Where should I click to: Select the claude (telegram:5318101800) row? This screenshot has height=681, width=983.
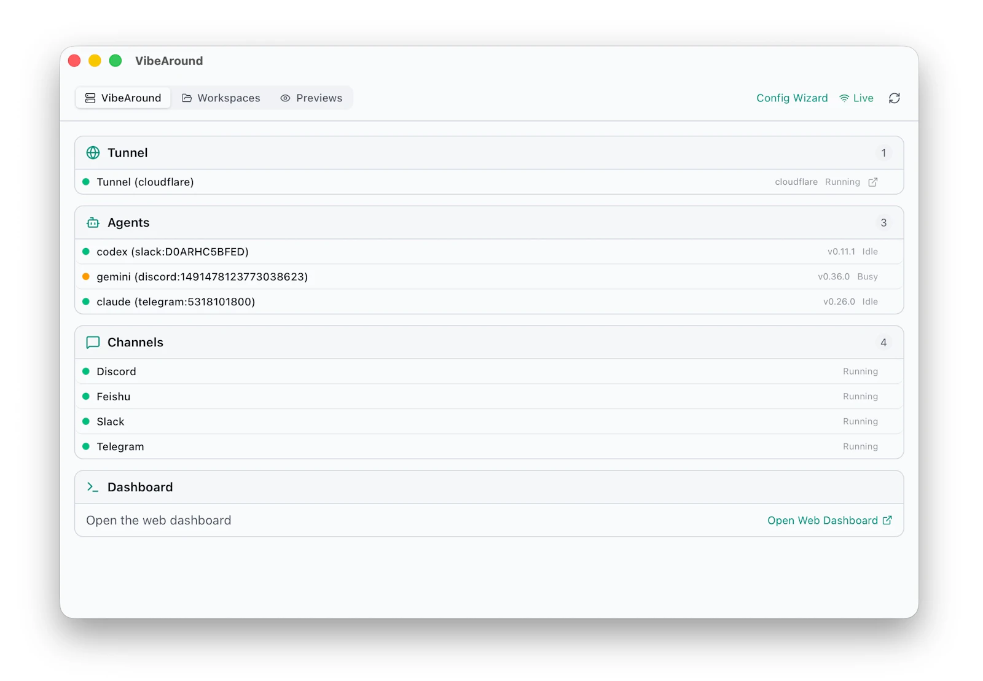point(489,302)
